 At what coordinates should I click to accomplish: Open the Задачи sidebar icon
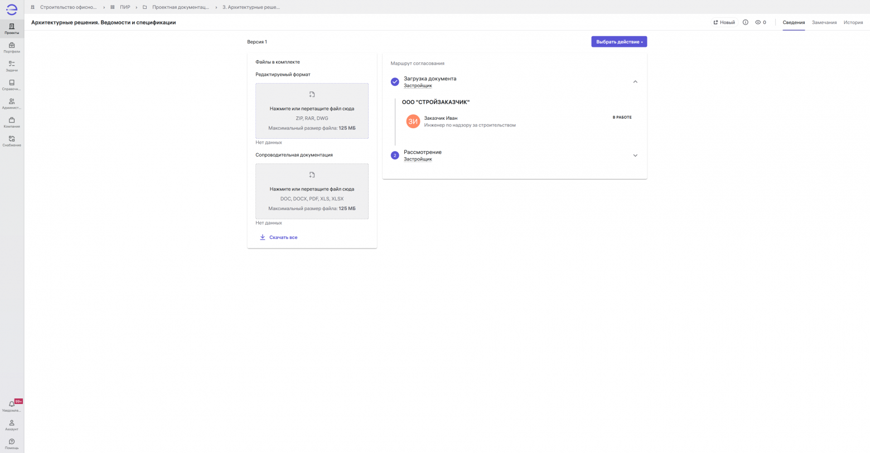[12, 66]
